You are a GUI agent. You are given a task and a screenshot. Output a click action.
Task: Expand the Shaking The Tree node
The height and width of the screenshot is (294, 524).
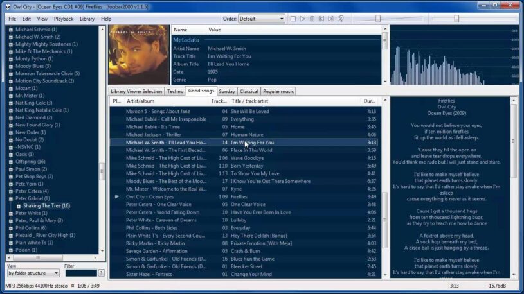coord(19,206)
